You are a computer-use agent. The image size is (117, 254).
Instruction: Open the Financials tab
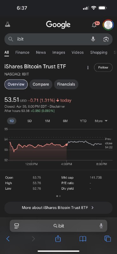[66, 84]
